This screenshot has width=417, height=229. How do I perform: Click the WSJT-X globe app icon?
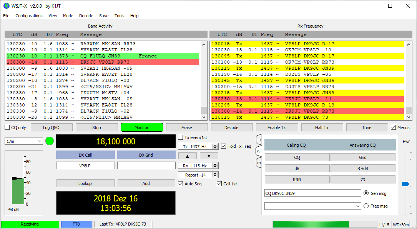pyautogui.click(x=6, y=6)
